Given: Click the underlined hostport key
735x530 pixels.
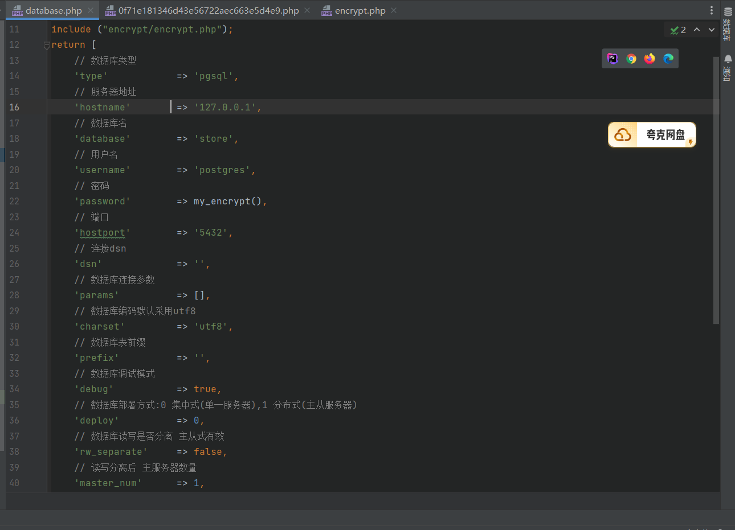Looking at the screenshot, I should pyautogui.click(x=102, y=232).
